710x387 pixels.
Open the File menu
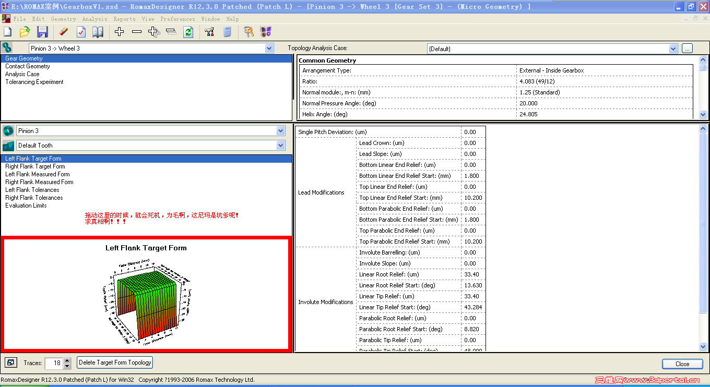(x=20, y=19)
